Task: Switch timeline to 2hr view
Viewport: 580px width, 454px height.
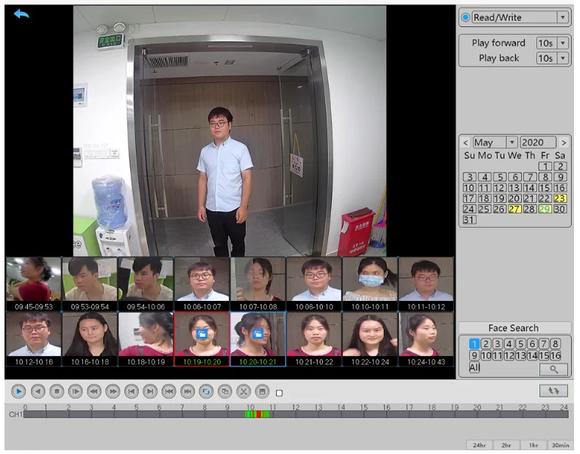Action: tap(506, 445)
